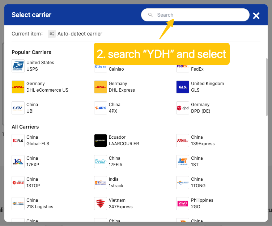Select the 1ST carrier logo

[x=183, y=162]
